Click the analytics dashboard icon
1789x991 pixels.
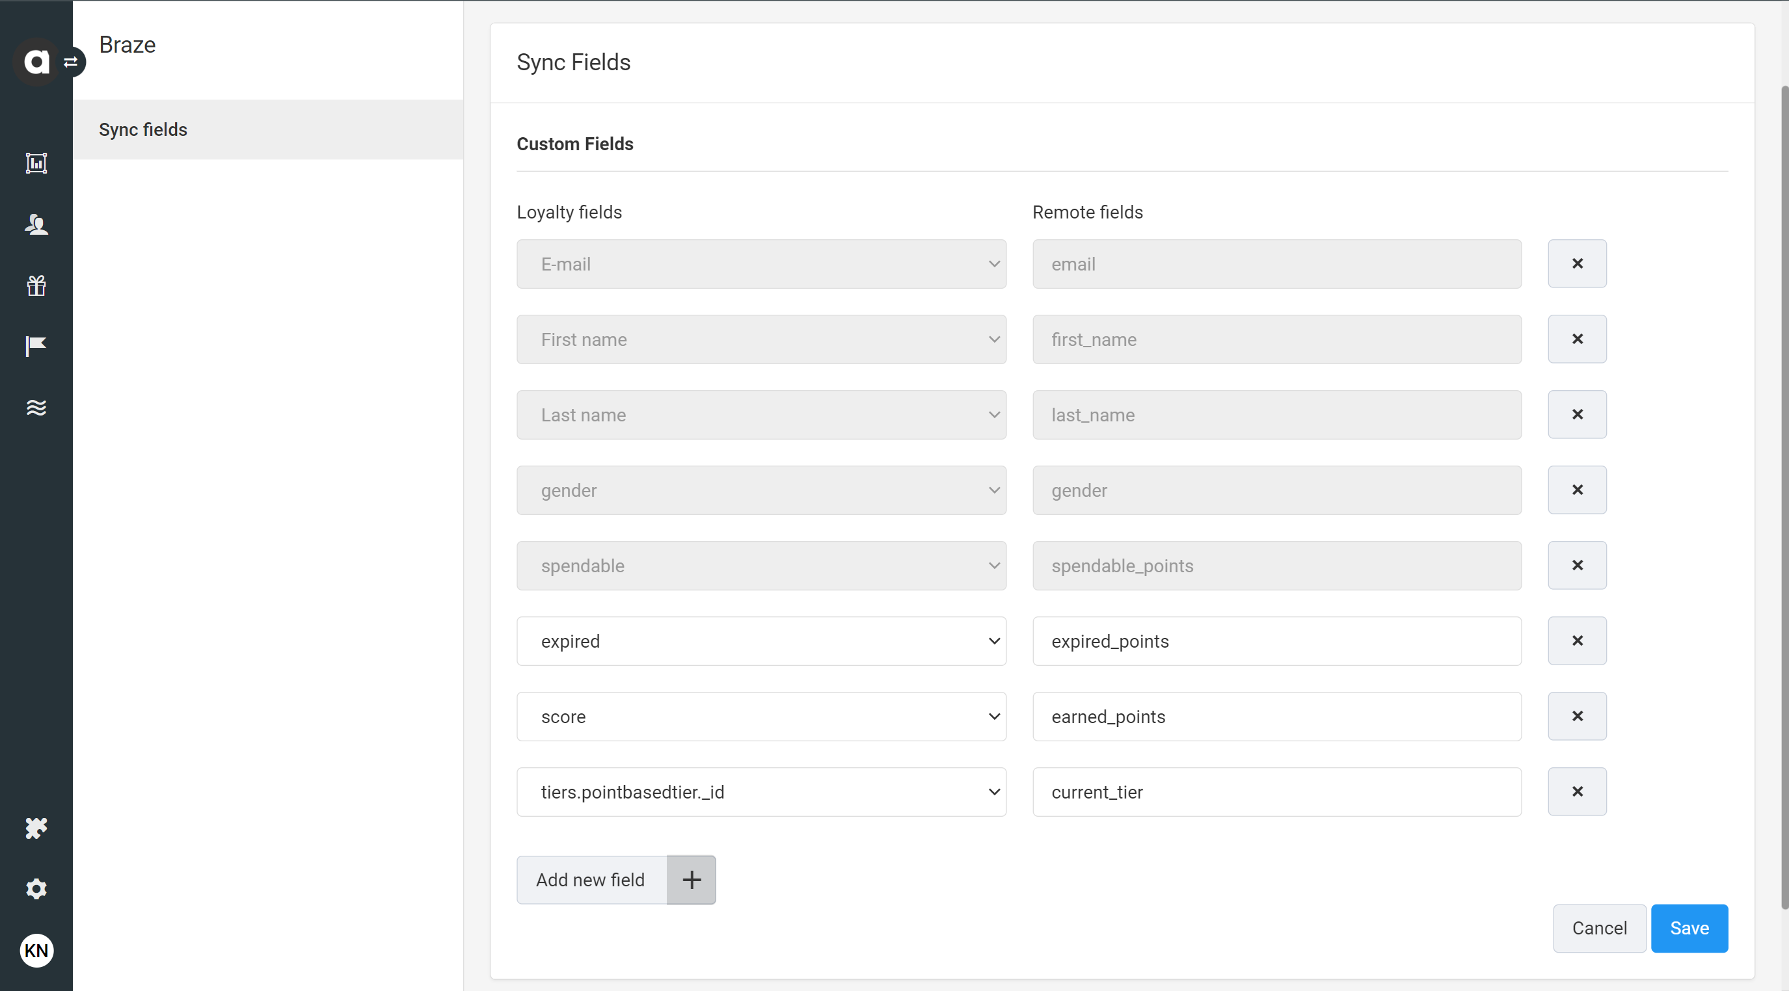(36, 165)
